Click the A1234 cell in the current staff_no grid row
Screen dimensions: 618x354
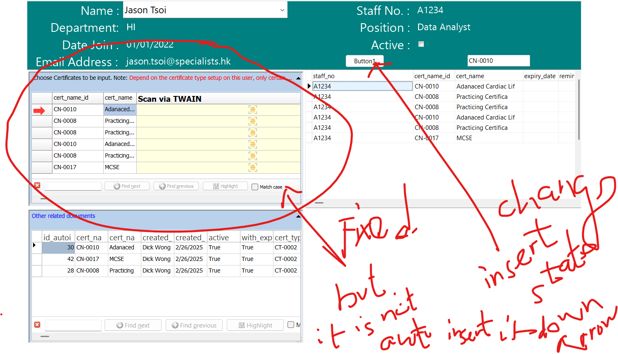(x=362, y=86)
